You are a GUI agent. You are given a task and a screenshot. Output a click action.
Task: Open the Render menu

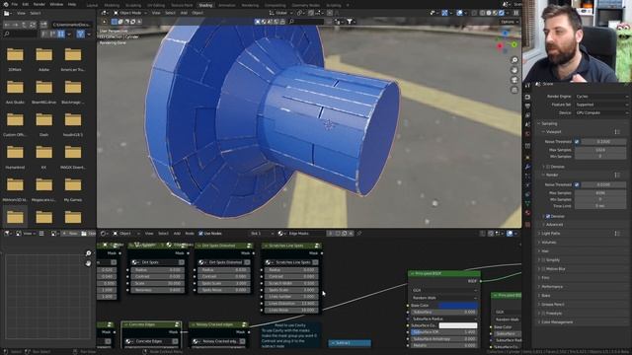(39, 4)
